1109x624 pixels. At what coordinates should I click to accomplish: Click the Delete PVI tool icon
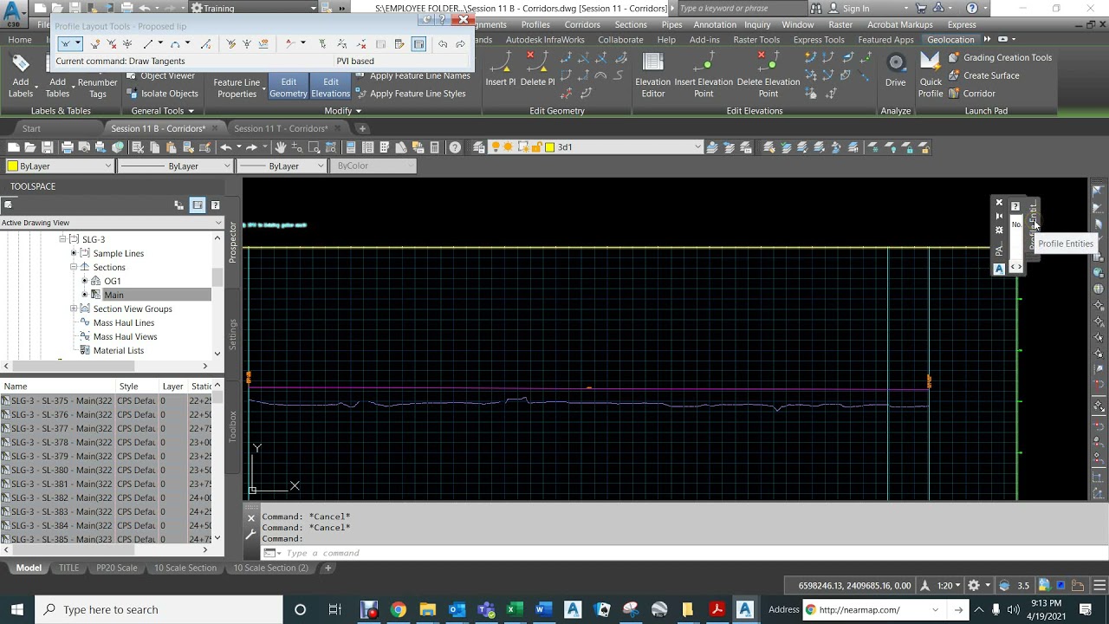point(111,44)
